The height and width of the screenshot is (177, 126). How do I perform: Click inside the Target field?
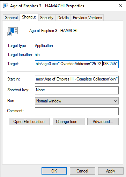[x=77, y=64]
